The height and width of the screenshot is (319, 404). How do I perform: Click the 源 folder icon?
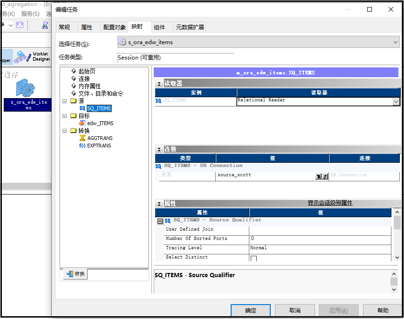(x=74, y=101)
